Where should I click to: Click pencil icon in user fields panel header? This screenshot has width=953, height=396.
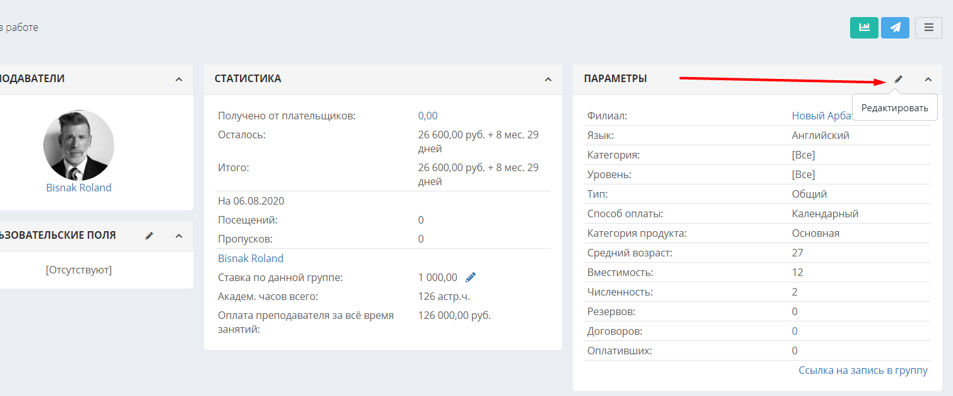point(149,236)
